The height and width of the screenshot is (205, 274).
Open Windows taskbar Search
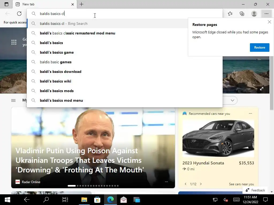tap(46, 200)
